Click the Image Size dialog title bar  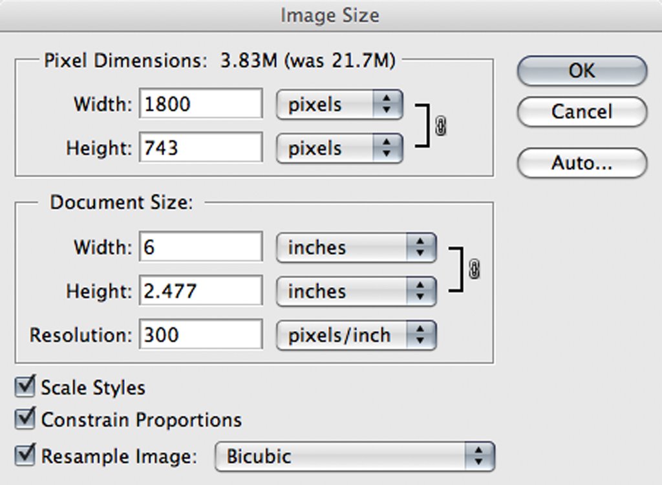point(330,16)
